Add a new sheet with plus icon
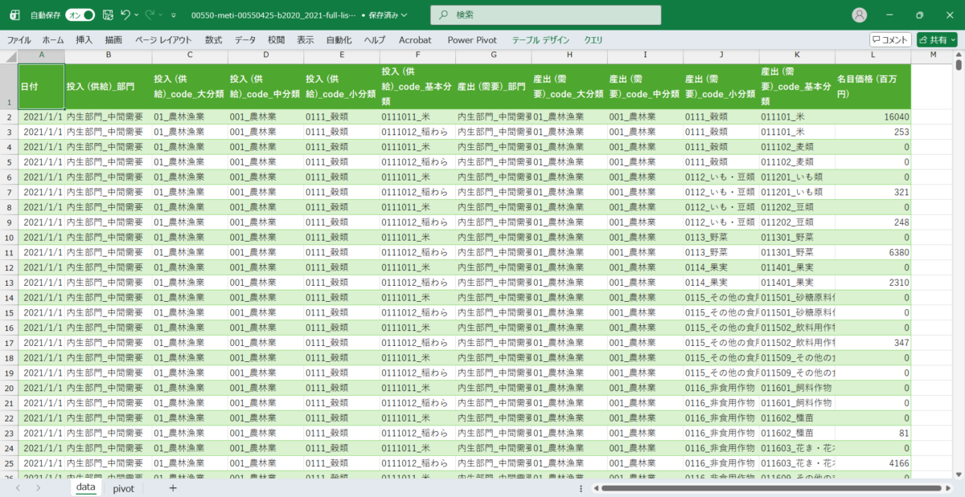The image size is (965, 497). click(x=172, y=488)
